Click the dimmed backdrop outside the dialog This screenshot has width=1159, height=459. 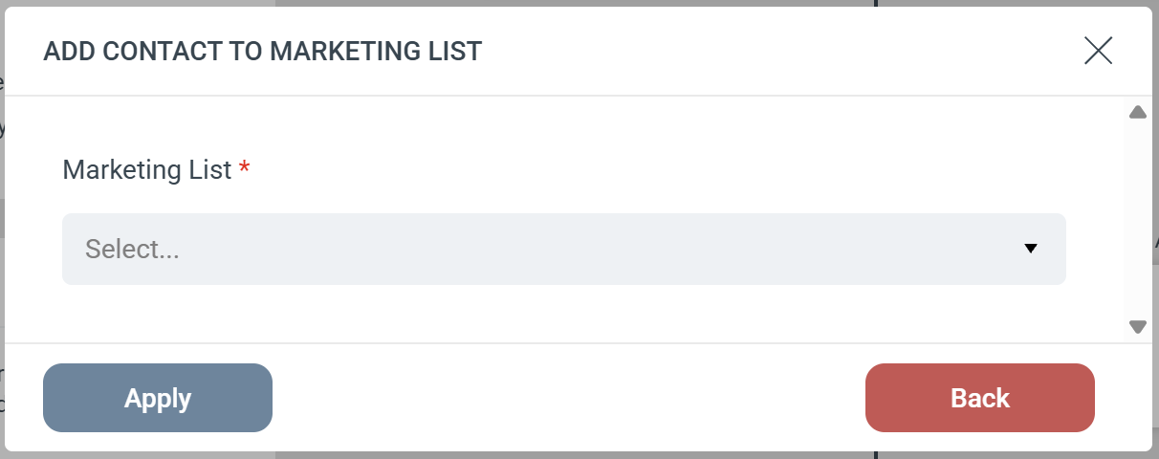574,455
